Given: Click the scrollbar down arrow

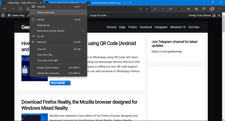Looking at the screenshot, I should click(223, 119).
